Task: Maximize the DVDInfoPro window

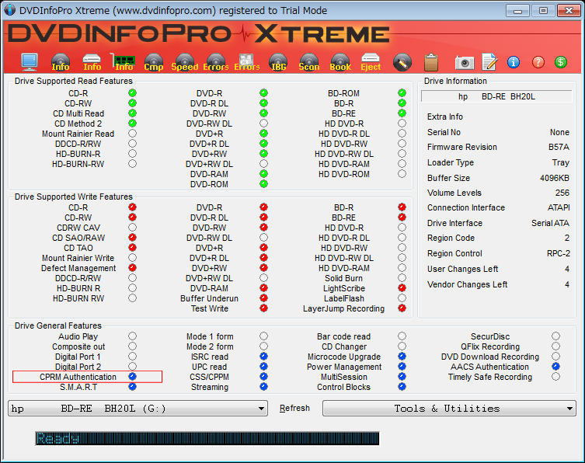Action: tap(543, 10)
